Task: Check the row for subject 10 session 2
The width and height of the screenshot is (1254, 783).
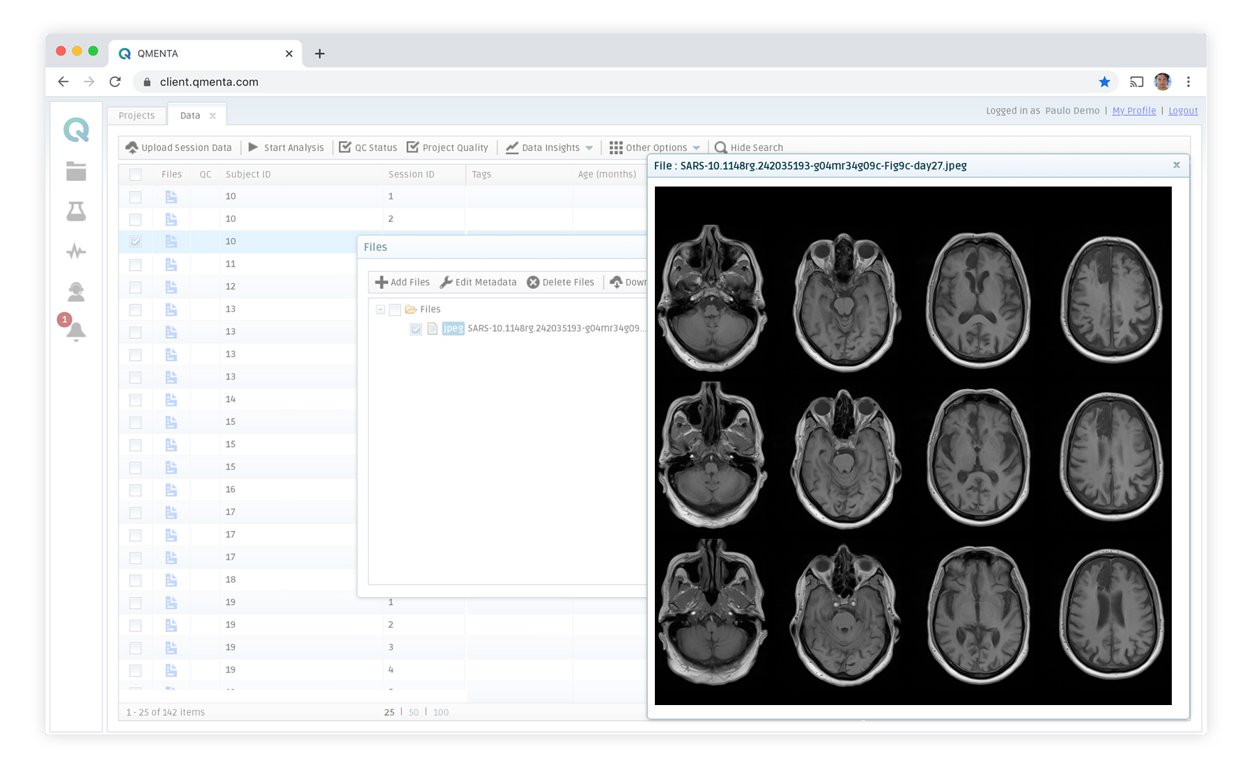Action: 135,219
